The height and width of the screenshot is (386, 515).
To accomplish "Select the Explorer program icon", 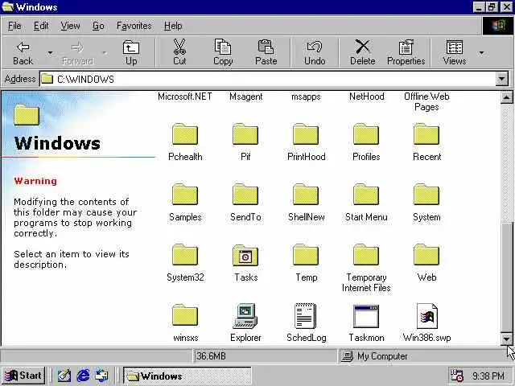I will tap(245, 323).
